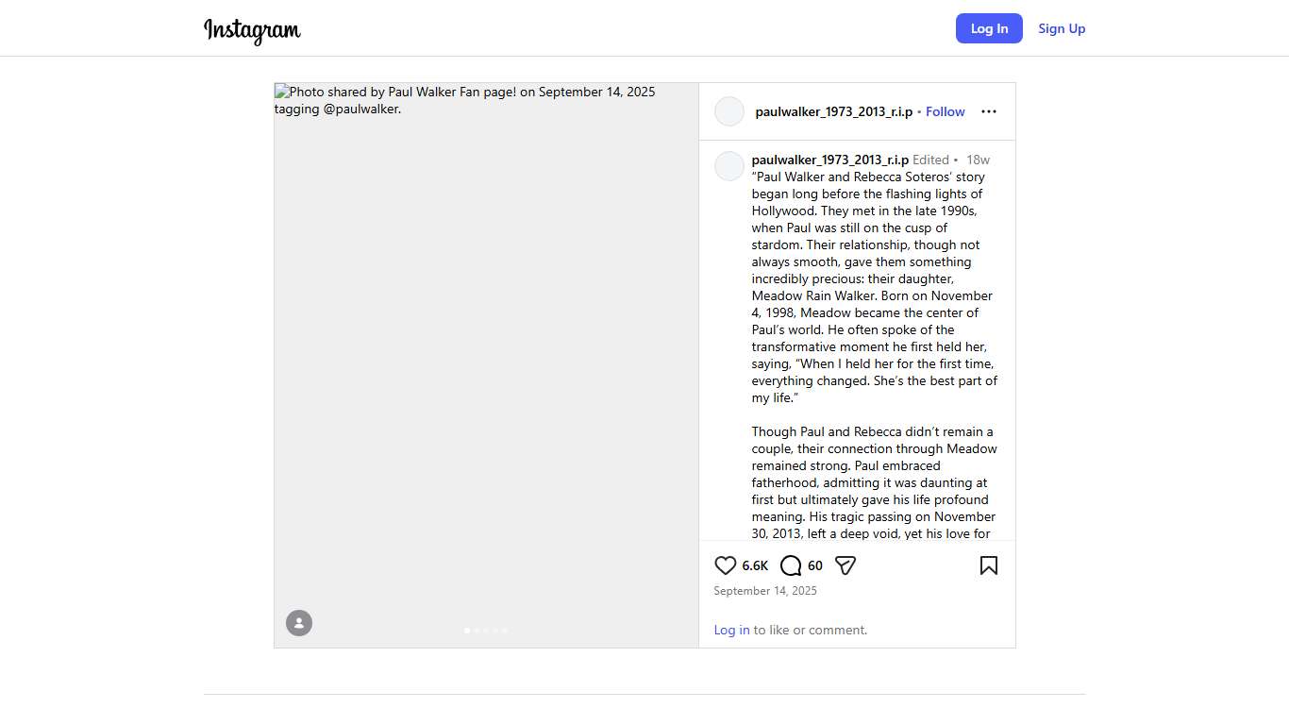Image resolution: width=1289 pixels, height=725 pixels.
Task: Share the post using the paper plane icon
Action: pos(845,565)
